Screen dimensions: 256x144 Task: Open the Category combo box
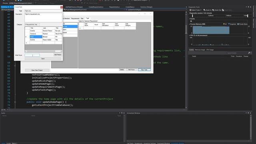tap(32, 24)
